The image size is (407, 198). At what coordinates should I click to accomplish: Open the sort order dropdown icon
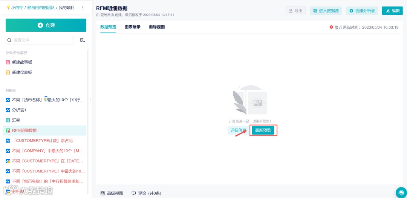(x=83, y=40)
